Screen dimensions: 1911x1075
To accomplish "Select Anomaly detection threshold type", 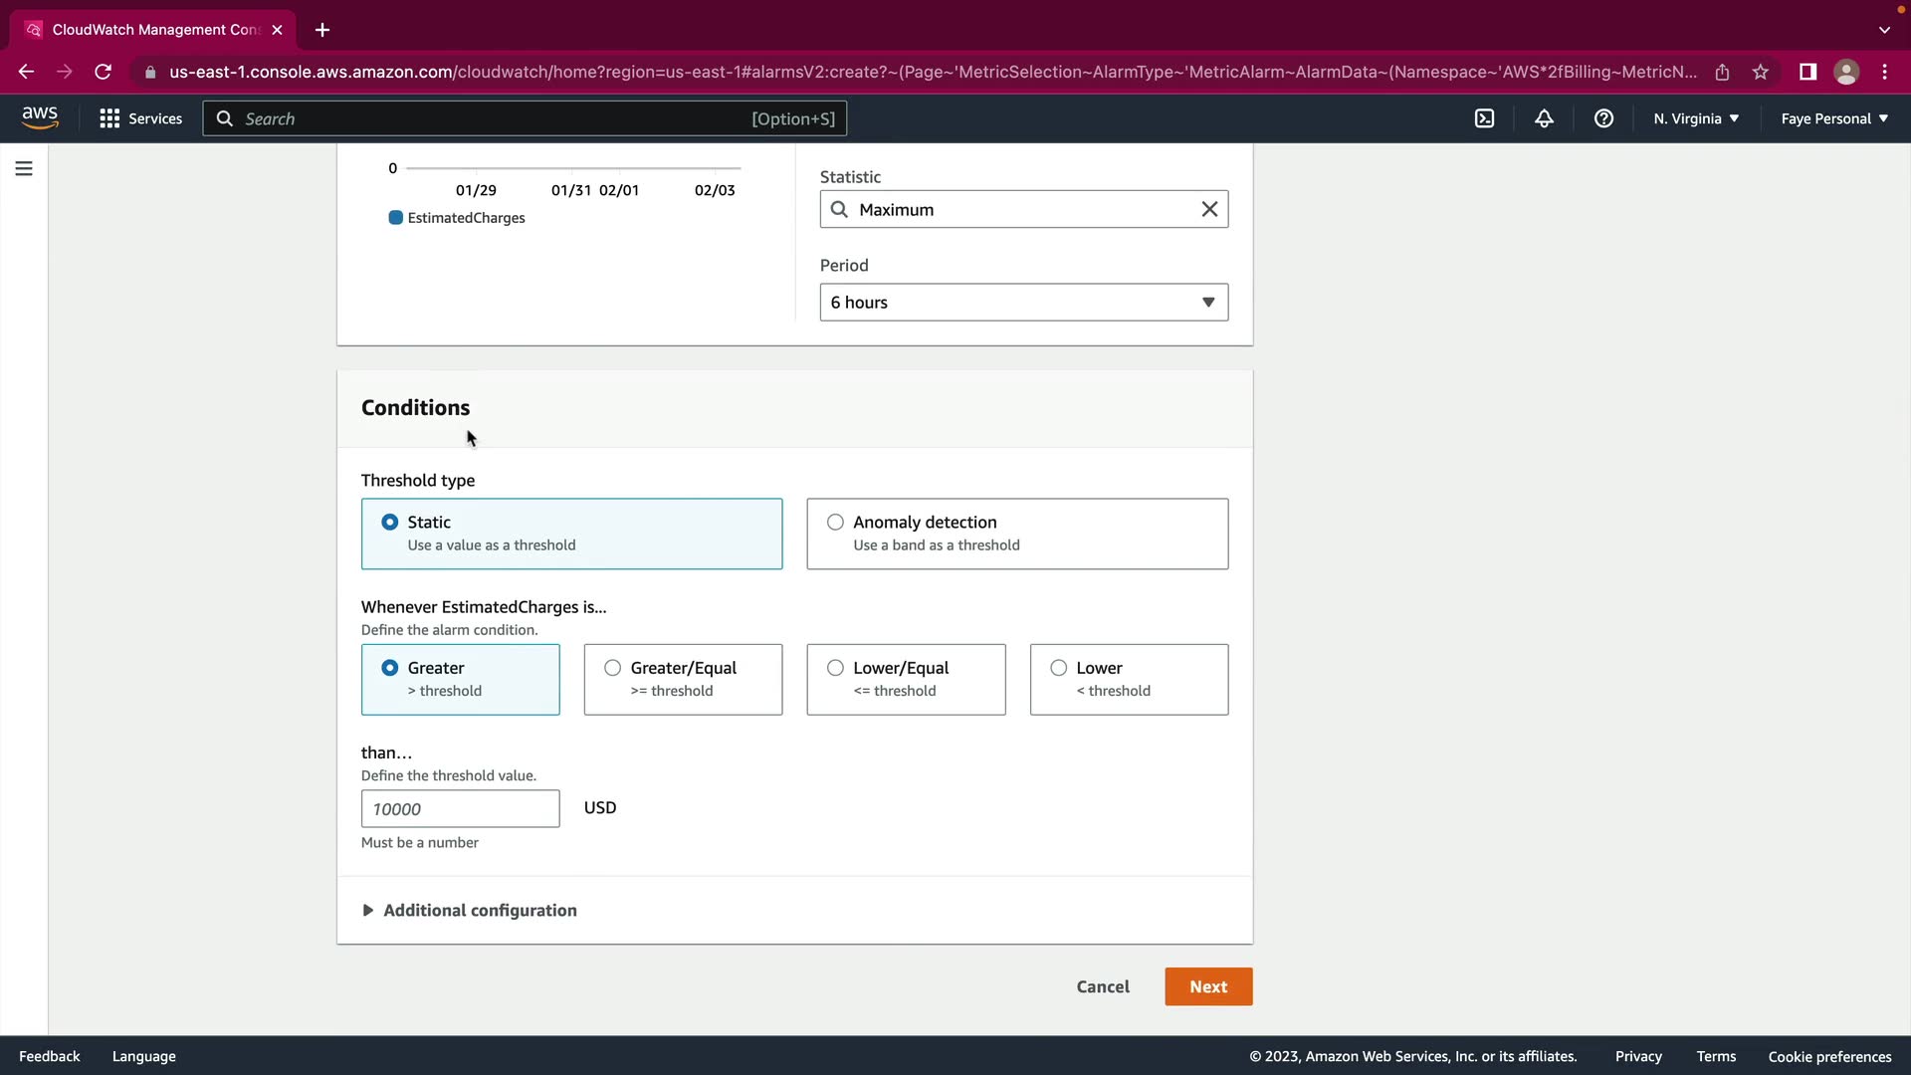I will (x=835, y=523).
